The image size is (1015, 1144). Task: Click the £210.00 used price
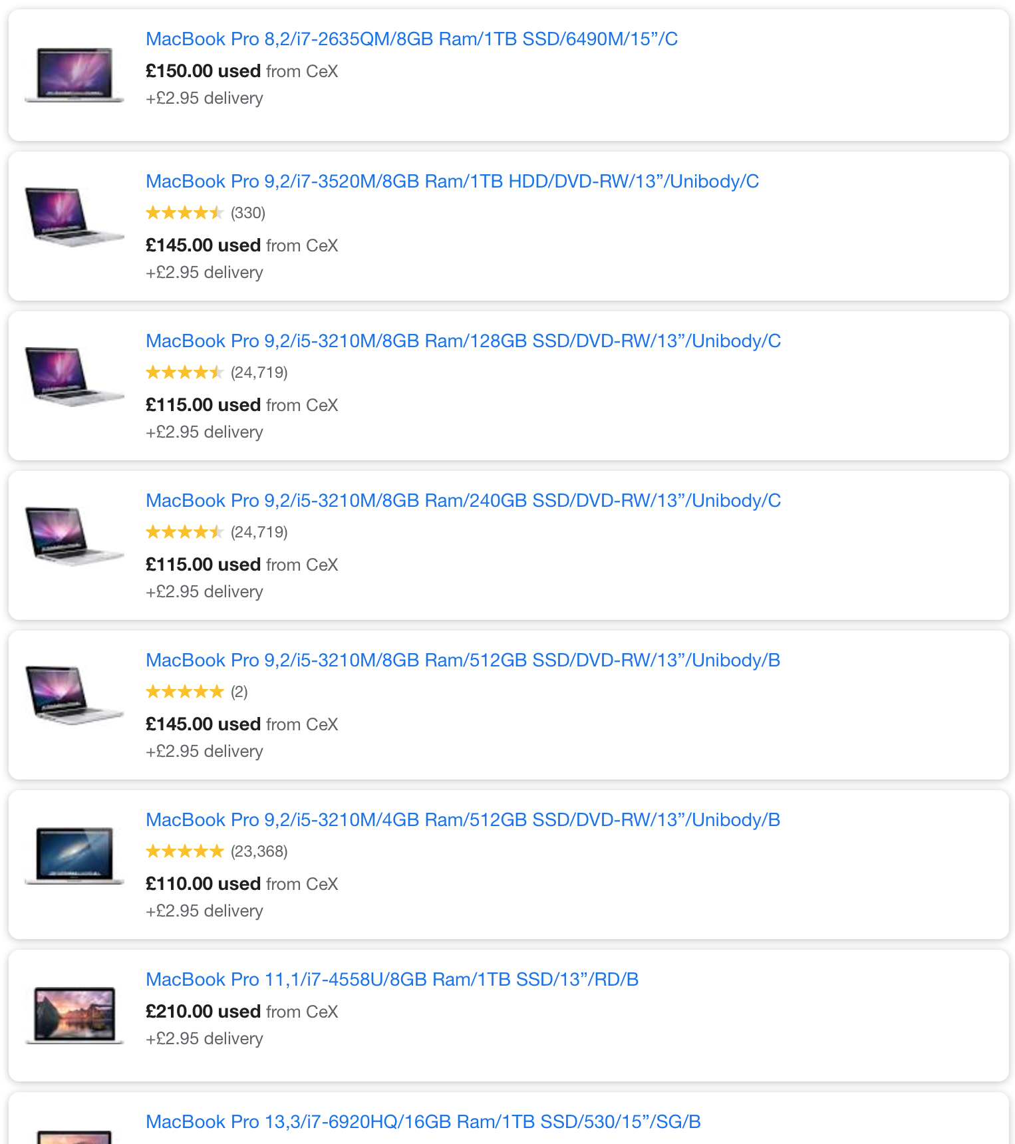(x=203, y=1012)
